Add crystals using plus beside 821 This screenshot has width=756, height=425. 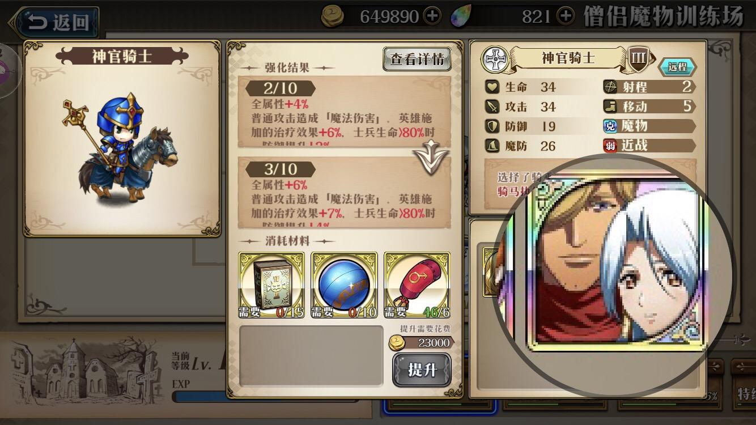coord(565,16)
